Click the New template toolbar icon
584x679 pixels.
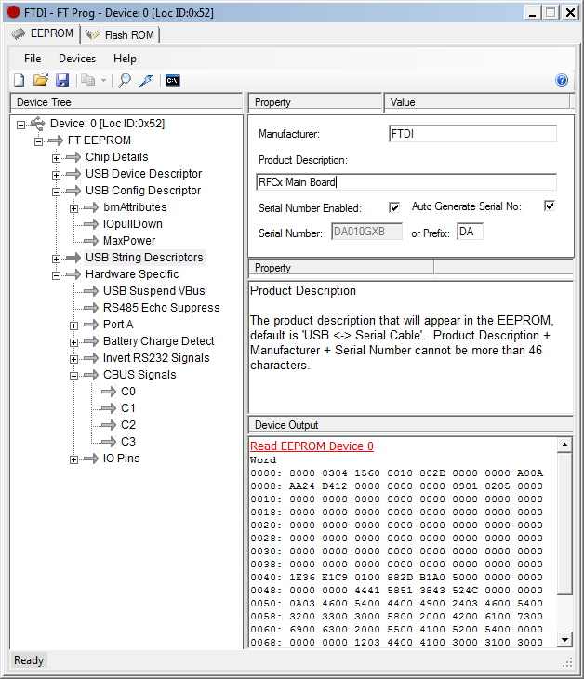[x=19, y=80]
